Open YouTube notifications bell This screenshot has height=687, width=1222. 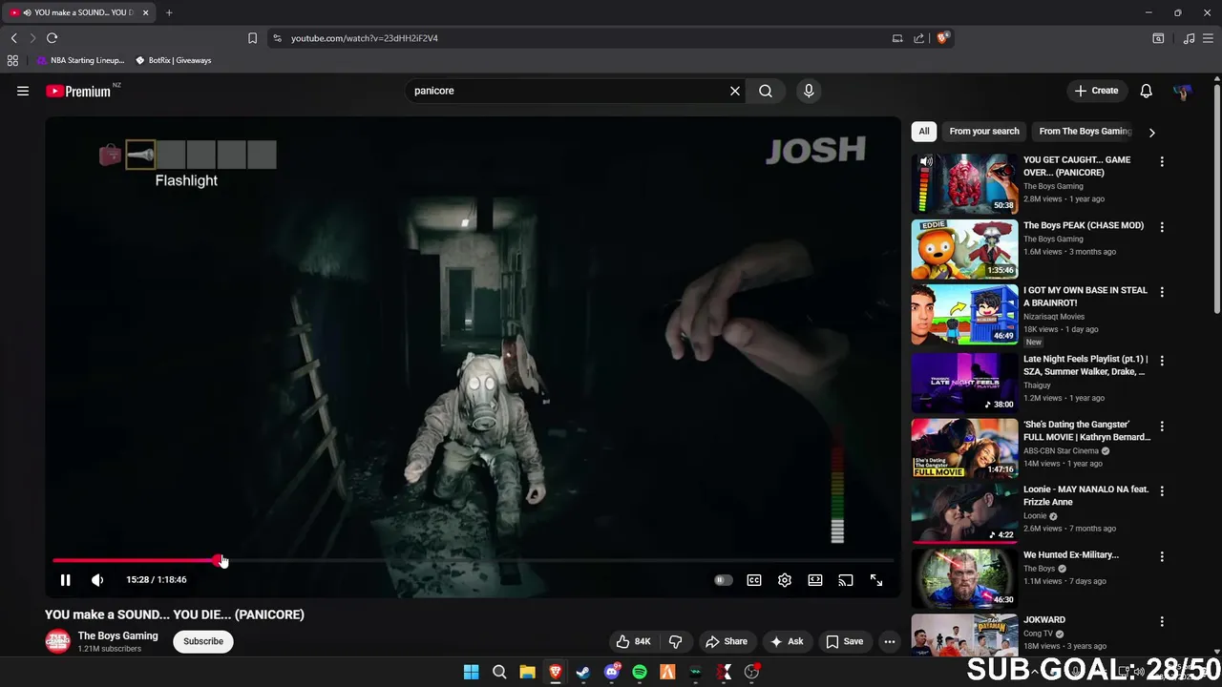(1146, 91)
